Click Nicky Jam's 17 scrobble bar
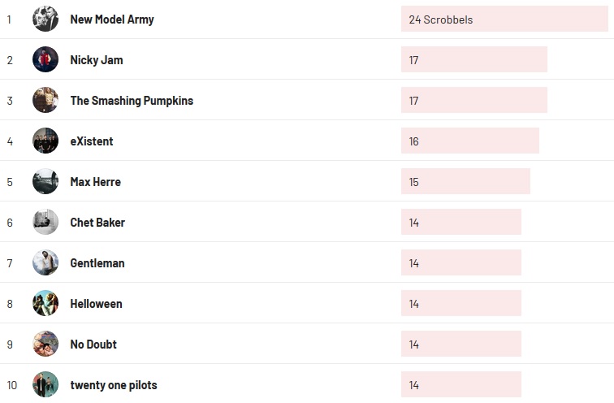This screenshot has height=403, width=614. 473,59
